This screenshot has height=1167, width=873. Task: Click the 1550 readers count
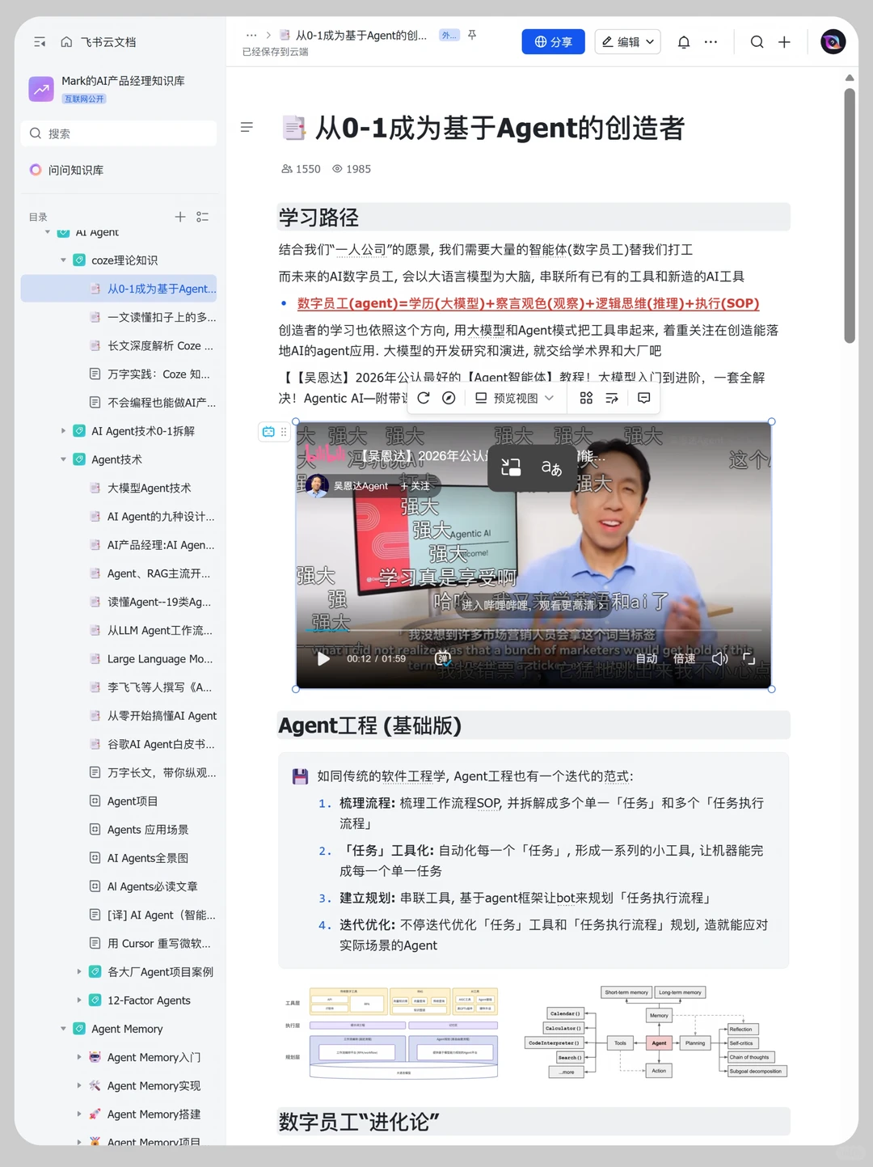click(301, 169)
